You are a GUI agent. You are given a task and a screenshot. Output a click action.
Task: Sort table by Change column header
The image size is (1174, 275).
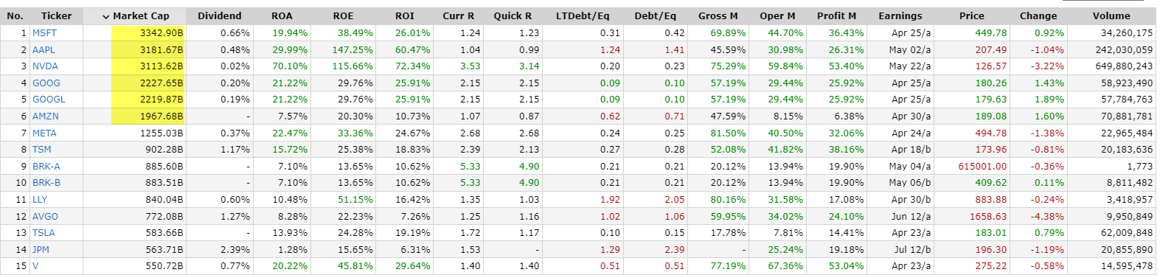pos(1038,15)
